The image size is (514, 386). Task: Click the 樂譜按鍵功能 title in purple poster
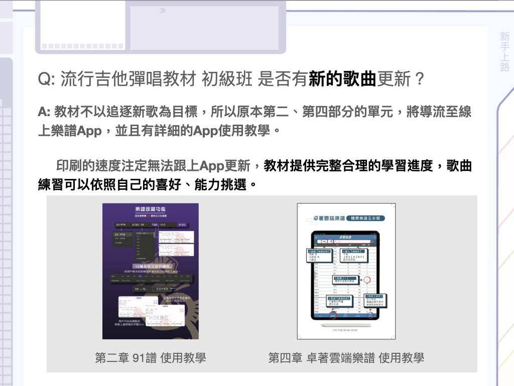(x=150, y=209)
